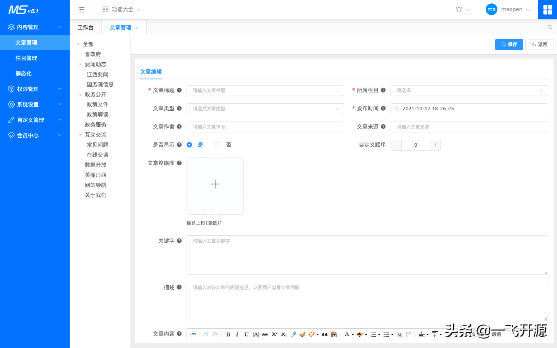
Task: Click the format eraser icon in the editor
Action: [x=293, y=334]
